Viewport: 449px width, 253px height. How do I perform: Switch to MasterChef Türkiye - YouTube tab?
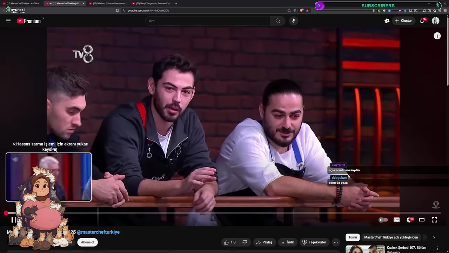click(23, 4)
